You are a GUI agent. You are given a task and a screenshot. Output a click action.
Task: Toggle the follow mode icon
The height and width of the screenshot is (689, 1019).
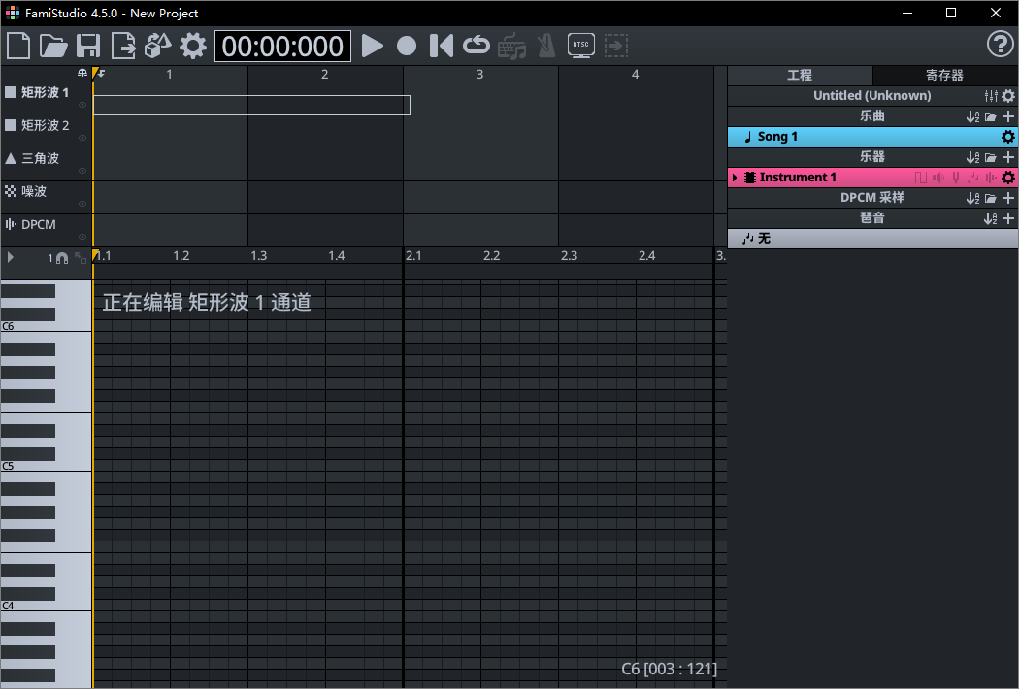pos(615,45)
